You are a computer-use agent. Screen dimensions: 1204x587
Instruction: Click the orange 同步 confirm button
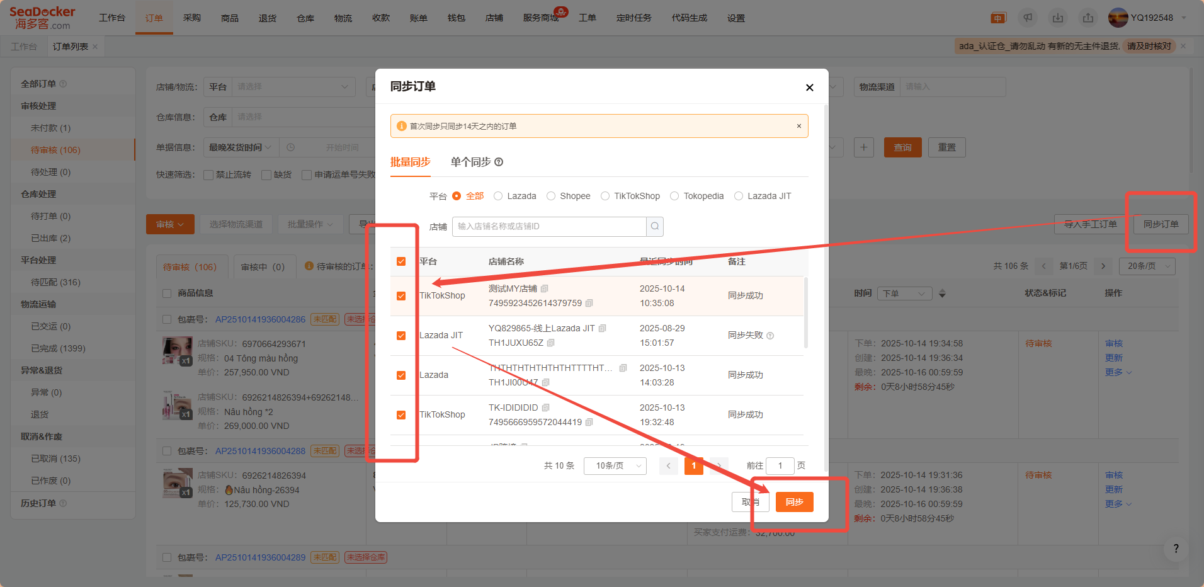coord(794,502)
